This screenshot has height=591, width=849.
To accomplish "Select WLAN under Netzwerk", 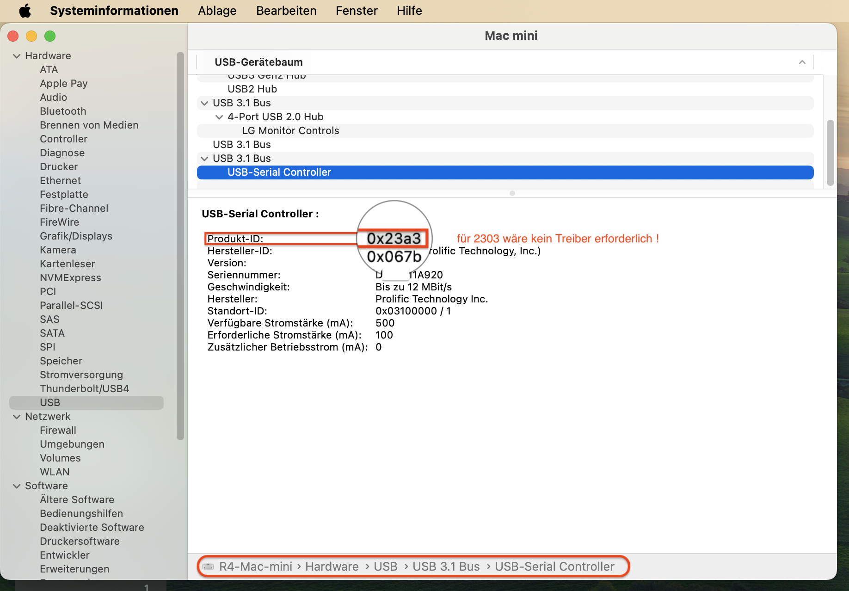I will tap(55, 472).
